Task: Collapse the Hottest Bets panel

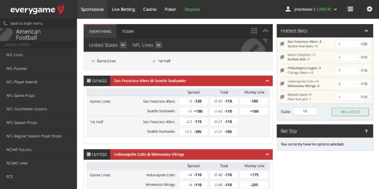Action: (x=366, y=31)
